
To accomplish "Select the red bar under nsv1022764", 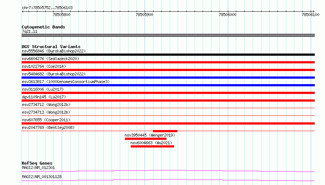I will pos(168,70).
